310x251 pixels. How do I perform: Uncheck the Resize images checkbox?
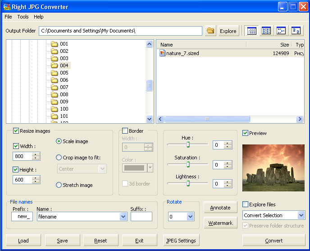[x=16, y=131]
